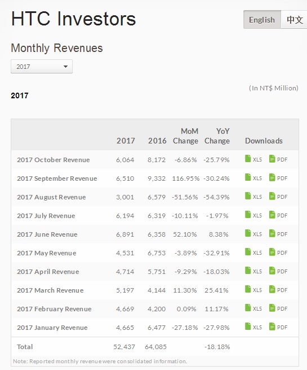This screenshot has height=370, width=307.
Task: Switch language to English
Action: tap(262, 20)
